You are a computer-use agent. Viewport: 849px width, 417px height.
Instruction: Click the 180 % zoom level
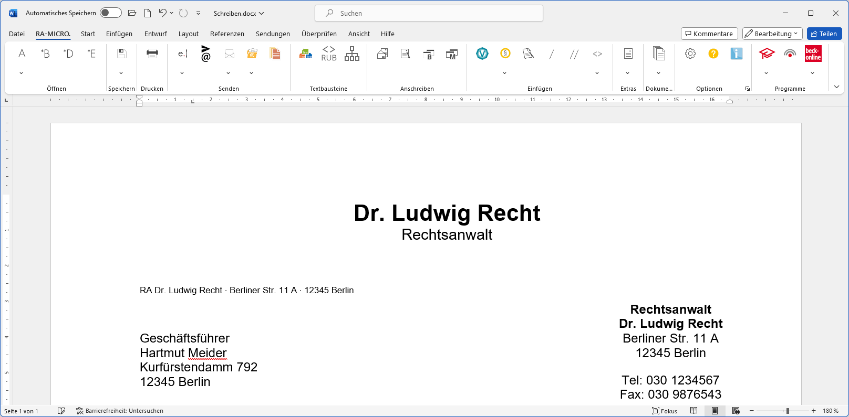(x=831, y=411)
